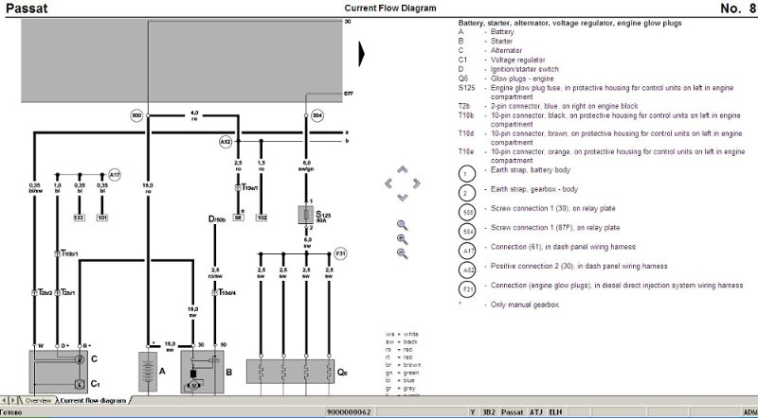
Task: Click the 'Only manual gearbox' footnote
Action: pos(525,305)
